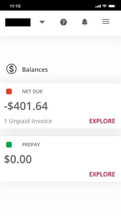Open the notifications bell
121x216 pixels.
point(85,22)
